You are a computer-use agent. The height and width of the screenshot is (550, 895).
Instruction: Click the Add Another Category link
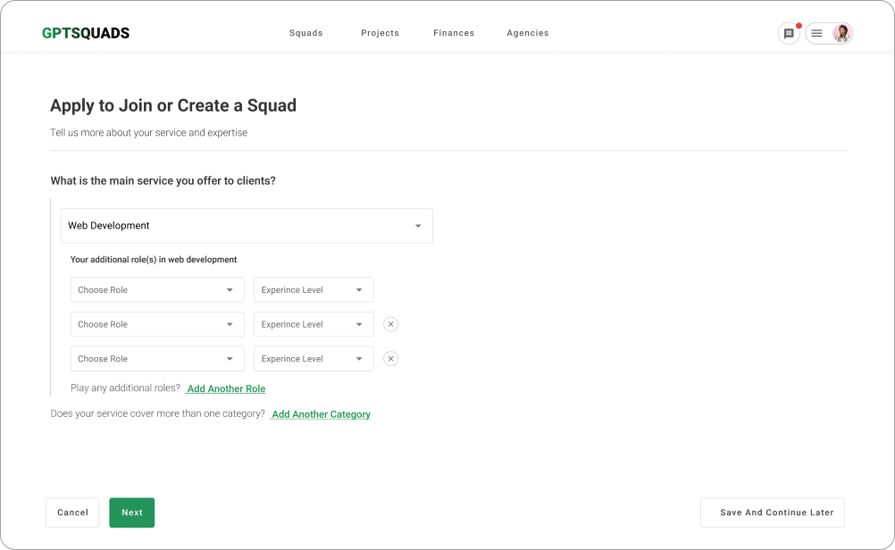(x=321, y=414)
